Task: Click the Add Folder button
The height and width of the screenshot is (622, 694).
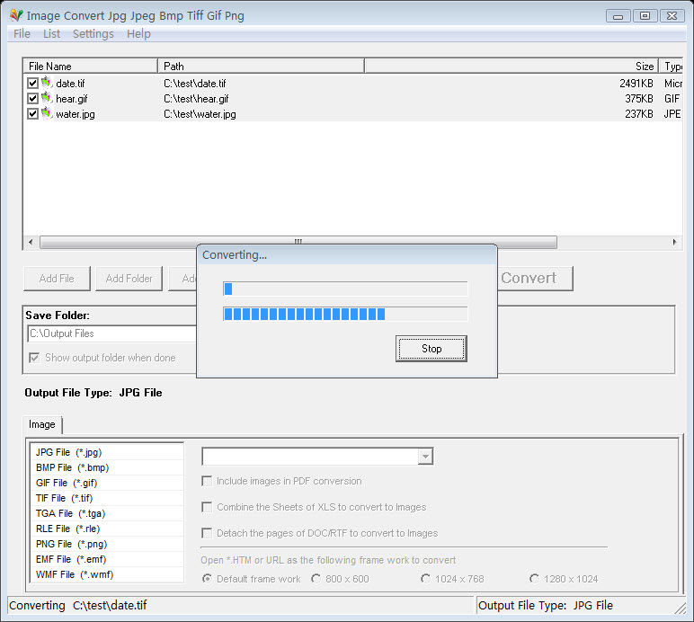Action: [x=129, y=279]
